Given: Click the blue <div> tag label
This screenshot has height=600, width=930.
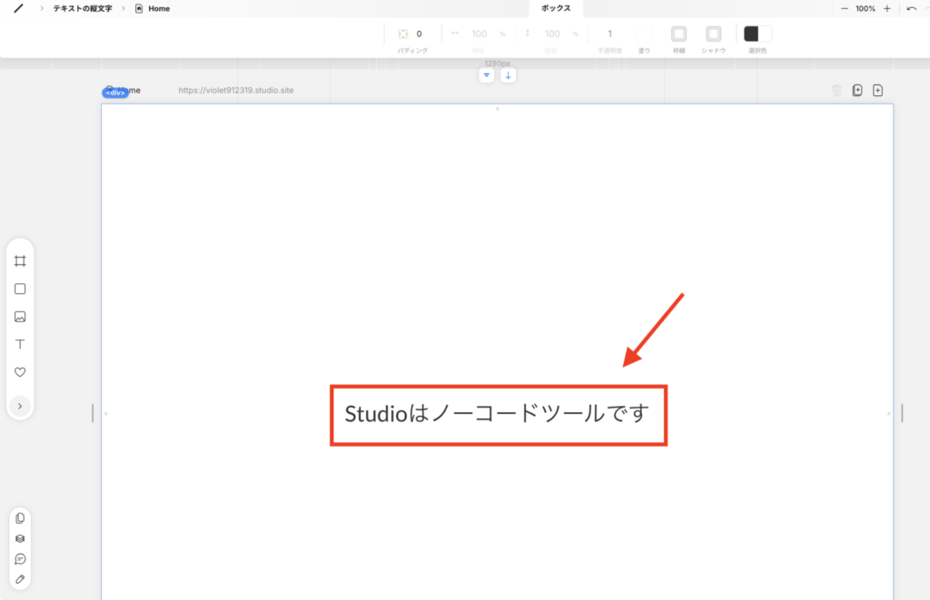Looking at the screenshot, I should [115, 93].
